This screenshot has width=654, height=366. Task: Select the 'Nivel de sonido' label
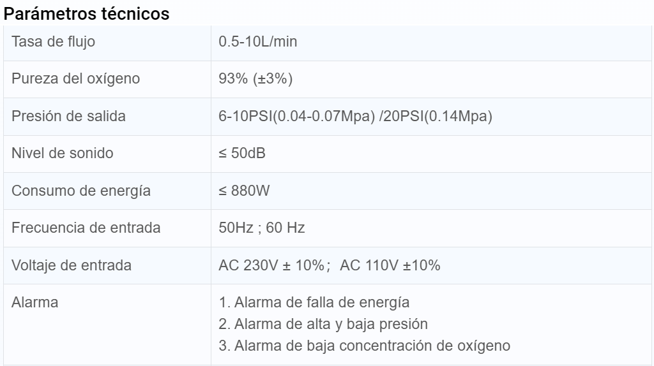pos(63,154)
